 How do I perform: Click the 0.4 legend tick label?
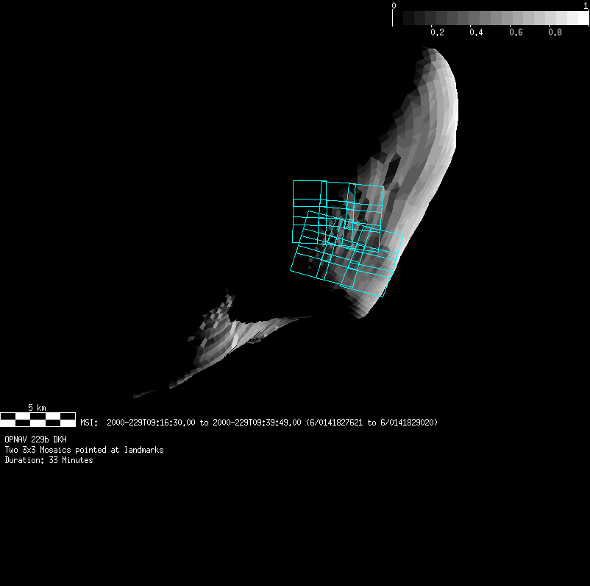click(x=477, y=32)
